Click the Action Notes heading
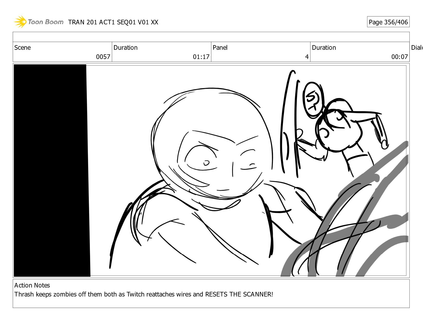 32,285
